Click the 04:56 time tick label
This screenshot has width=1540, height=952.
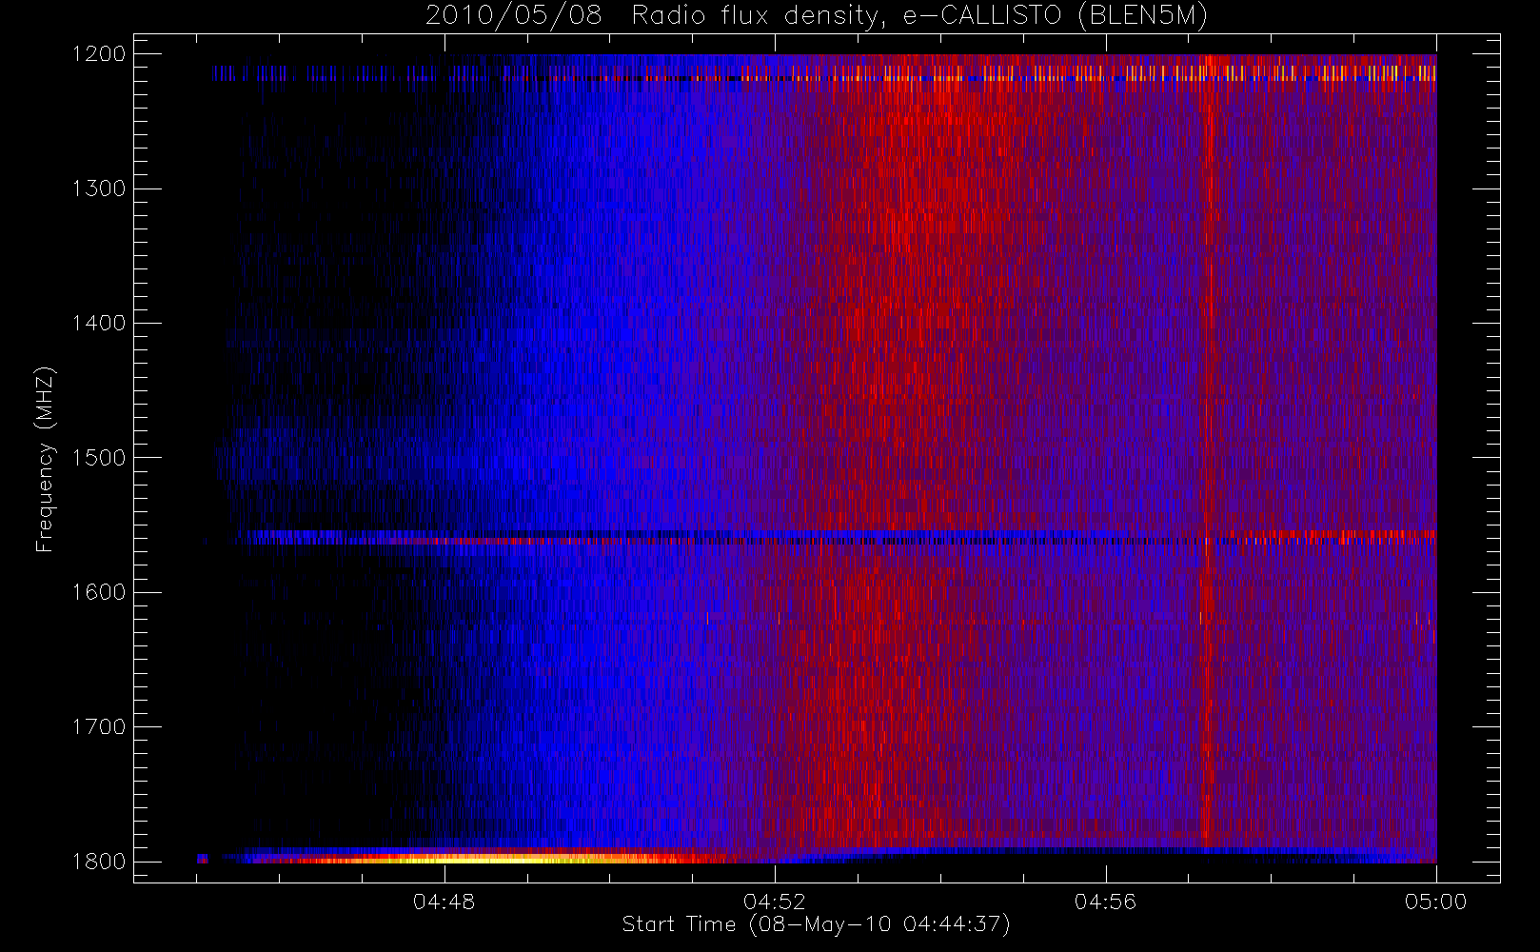pyautogui.click(x=1106, y=902)
